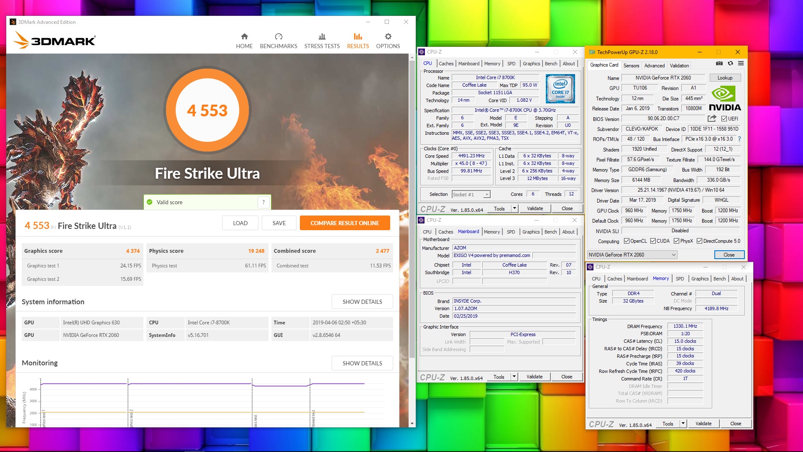Click the 3DMark title bar app icon

[13, 22]
